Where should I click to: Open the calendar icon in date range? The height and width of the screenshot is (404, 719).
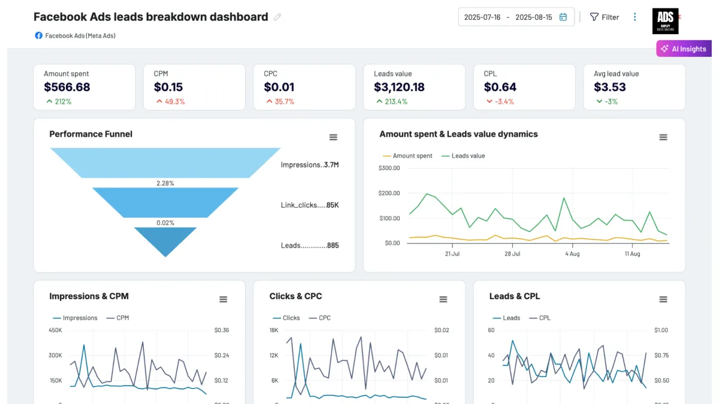pos(563,17)
